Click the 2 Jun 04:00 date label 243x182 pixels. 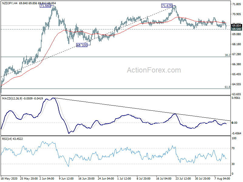[47, 178]
